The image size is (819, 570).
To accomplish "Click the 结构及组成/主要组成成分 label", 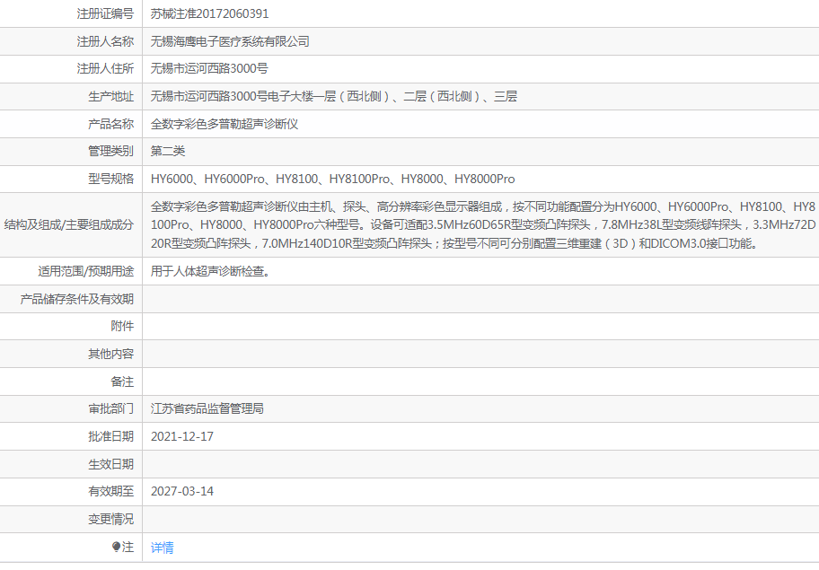I will coord(69,225).
